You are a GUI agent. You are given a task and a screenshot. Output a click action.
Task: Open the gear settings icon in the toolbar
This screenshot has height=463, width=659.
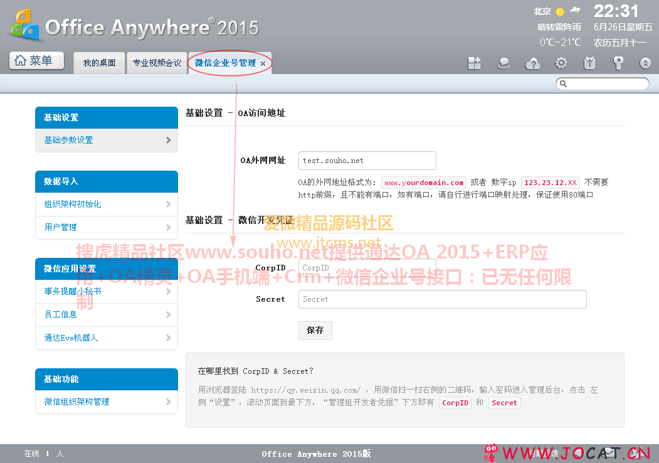coord(561,63)
